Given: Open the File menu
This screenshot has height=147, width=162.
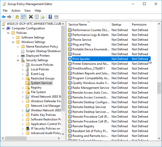Looking at the screenshot, I should pos(5,11).
